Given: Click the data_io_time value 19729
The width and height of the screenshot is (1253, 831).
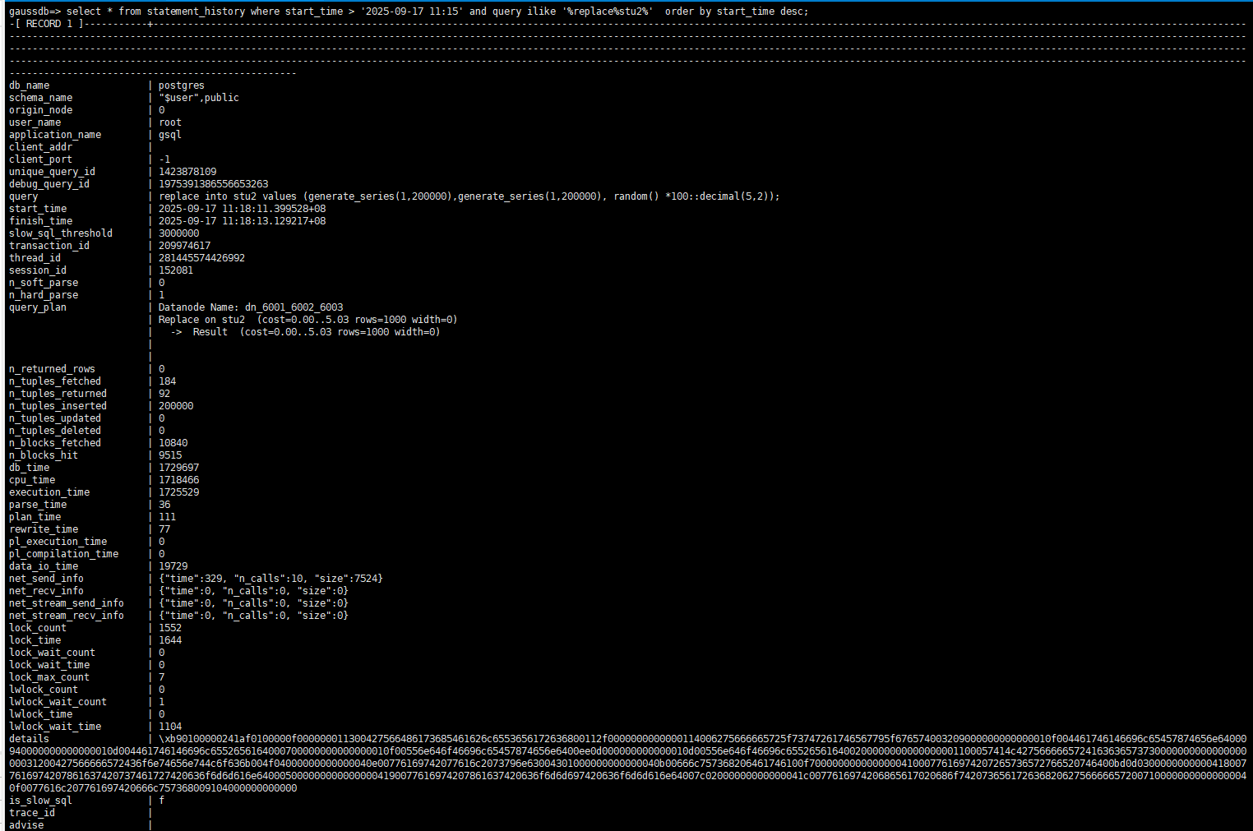Looking at the screenshot, I should (173, 566).
